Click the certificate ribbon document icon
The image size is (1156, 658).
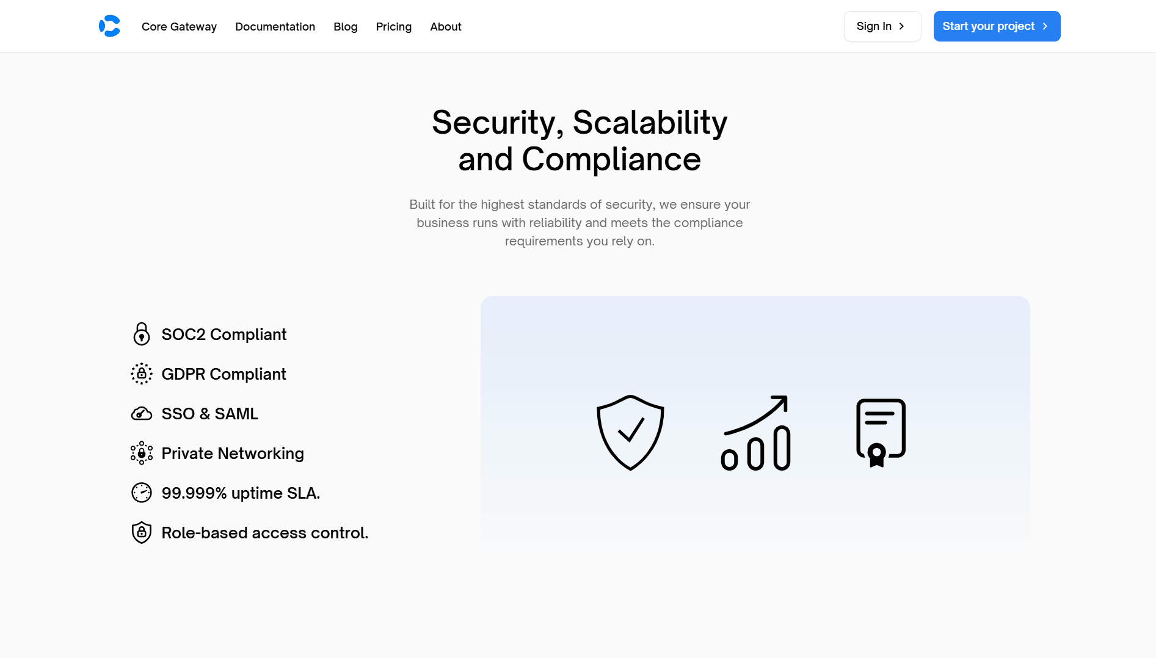(x=881, y=433)
